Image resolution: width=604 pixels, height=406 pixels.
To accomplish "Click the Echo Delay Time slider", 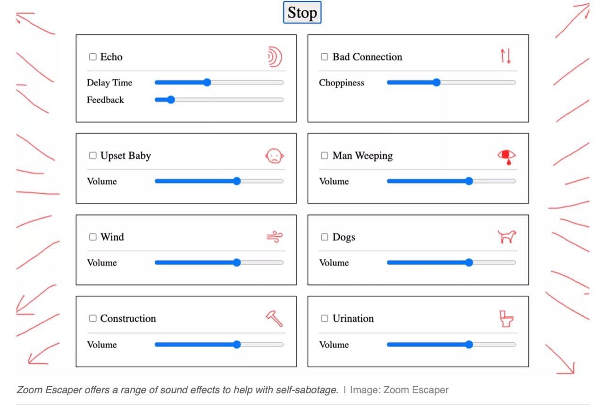I will tap(219, 83).
